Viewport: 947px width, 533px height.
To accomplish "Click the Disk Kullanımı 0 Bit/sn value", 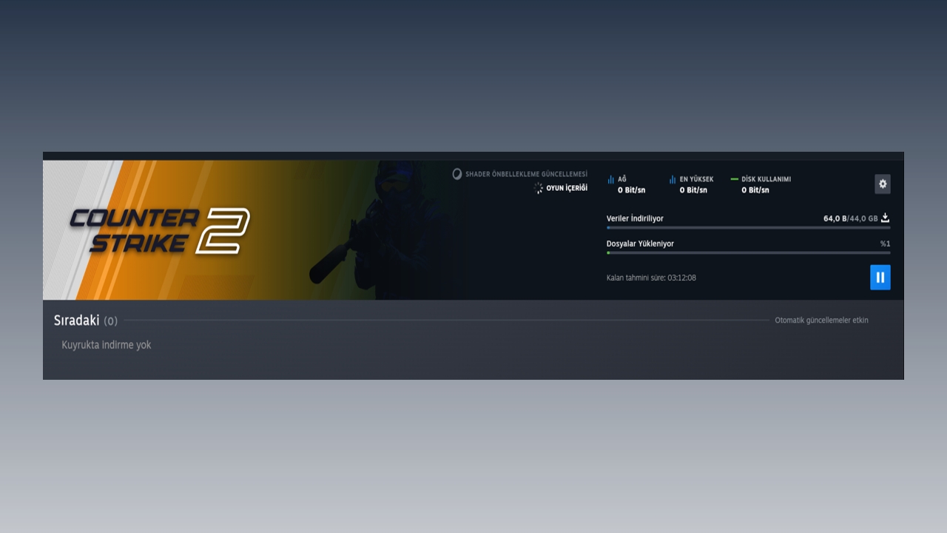I will click(x=755, y=190).
